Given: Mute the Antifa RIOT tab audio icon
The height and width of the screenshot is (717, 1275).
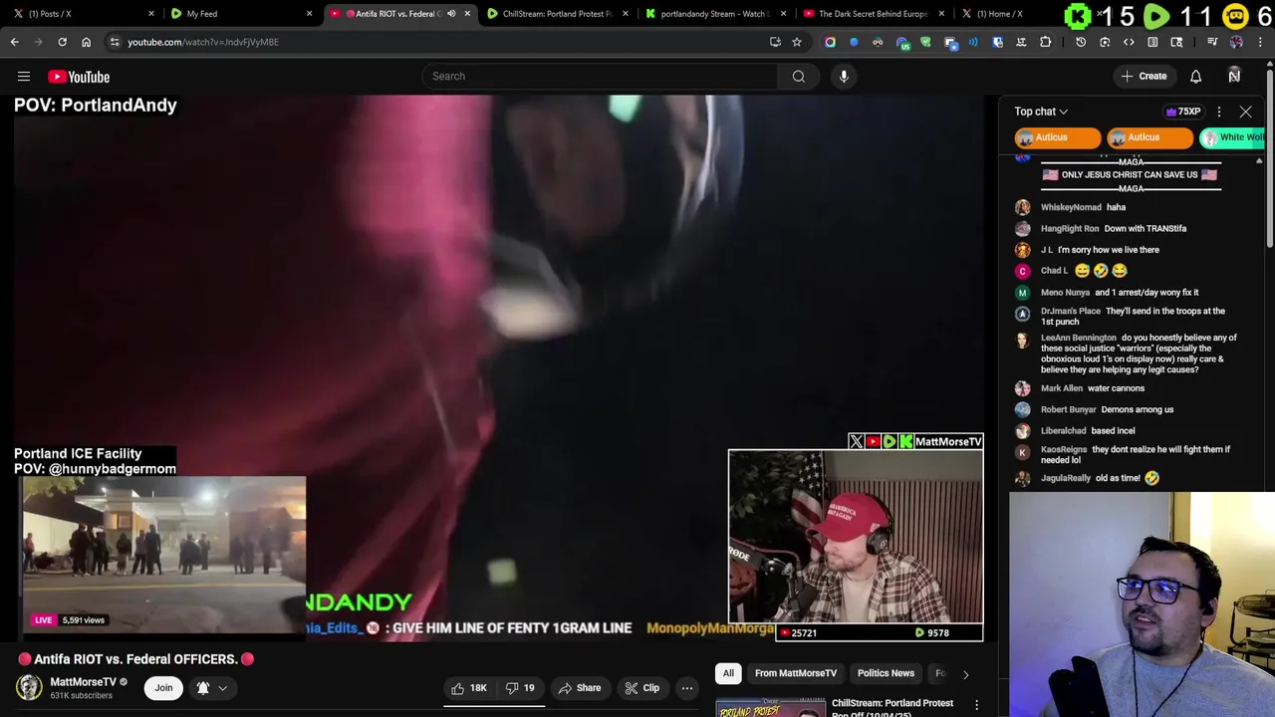Looking at the screenshot, I should (451, 14).
